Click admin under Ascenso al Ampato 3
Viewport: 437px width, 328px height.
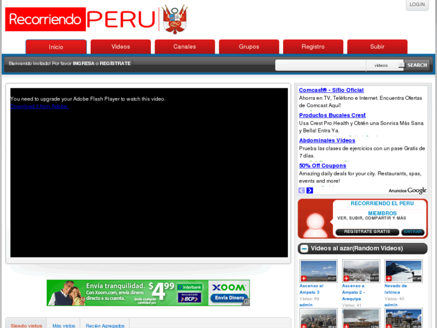point(306,305)
